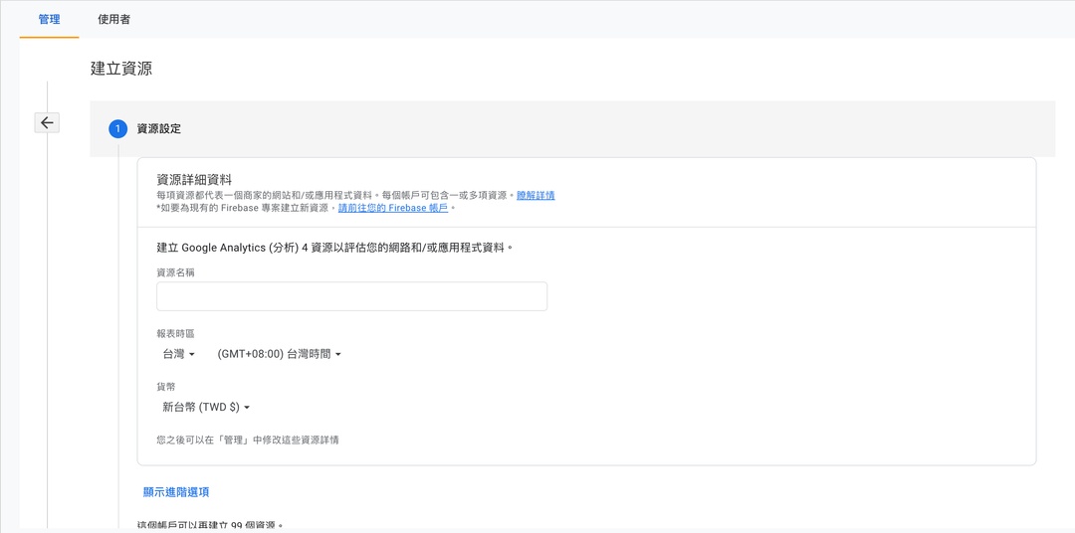Image resolution: width=1075 pixels, height=533 pixels.
Task: Click the 資源詳細資料 heading
Action: coord(194,180)
